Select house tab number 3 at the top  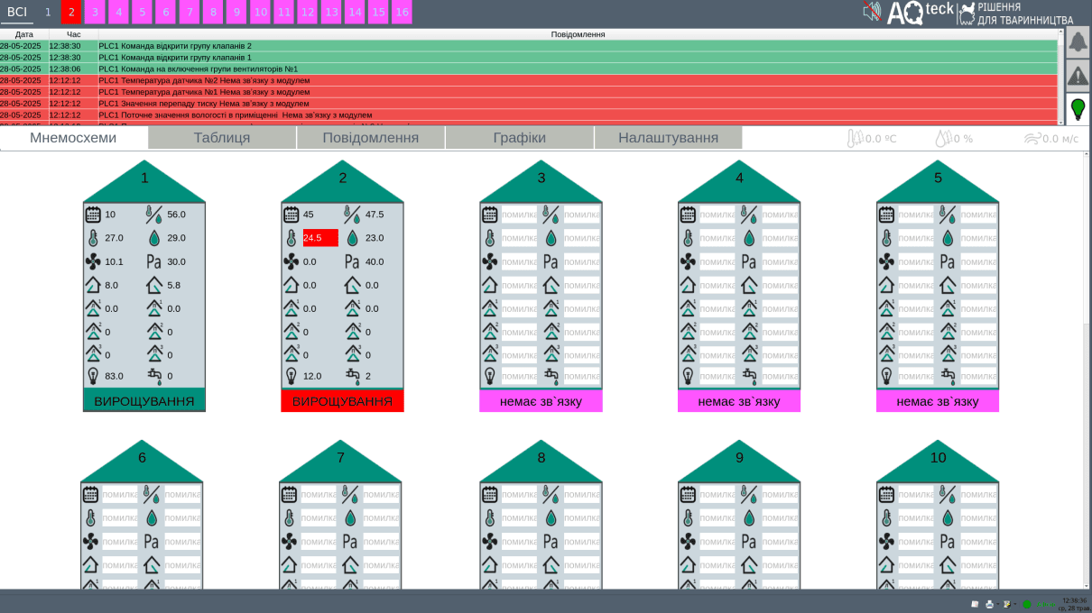(x=94, y=13)
